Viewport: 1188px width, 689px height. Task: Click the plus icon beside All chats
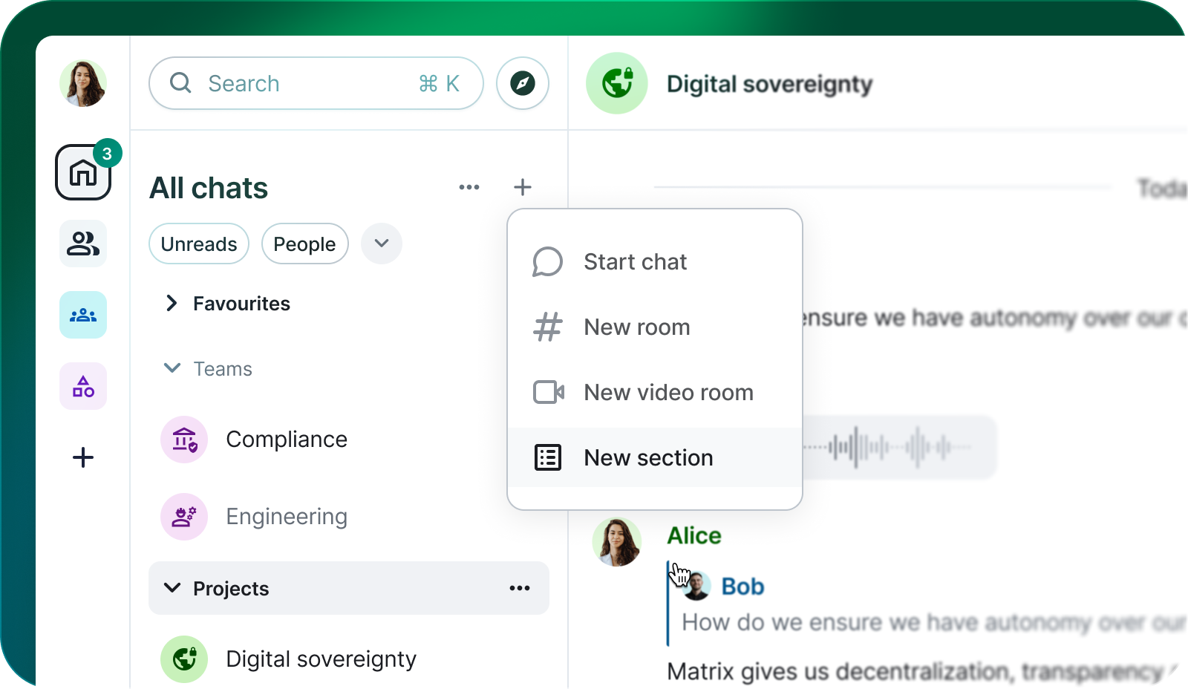point(523,187)
